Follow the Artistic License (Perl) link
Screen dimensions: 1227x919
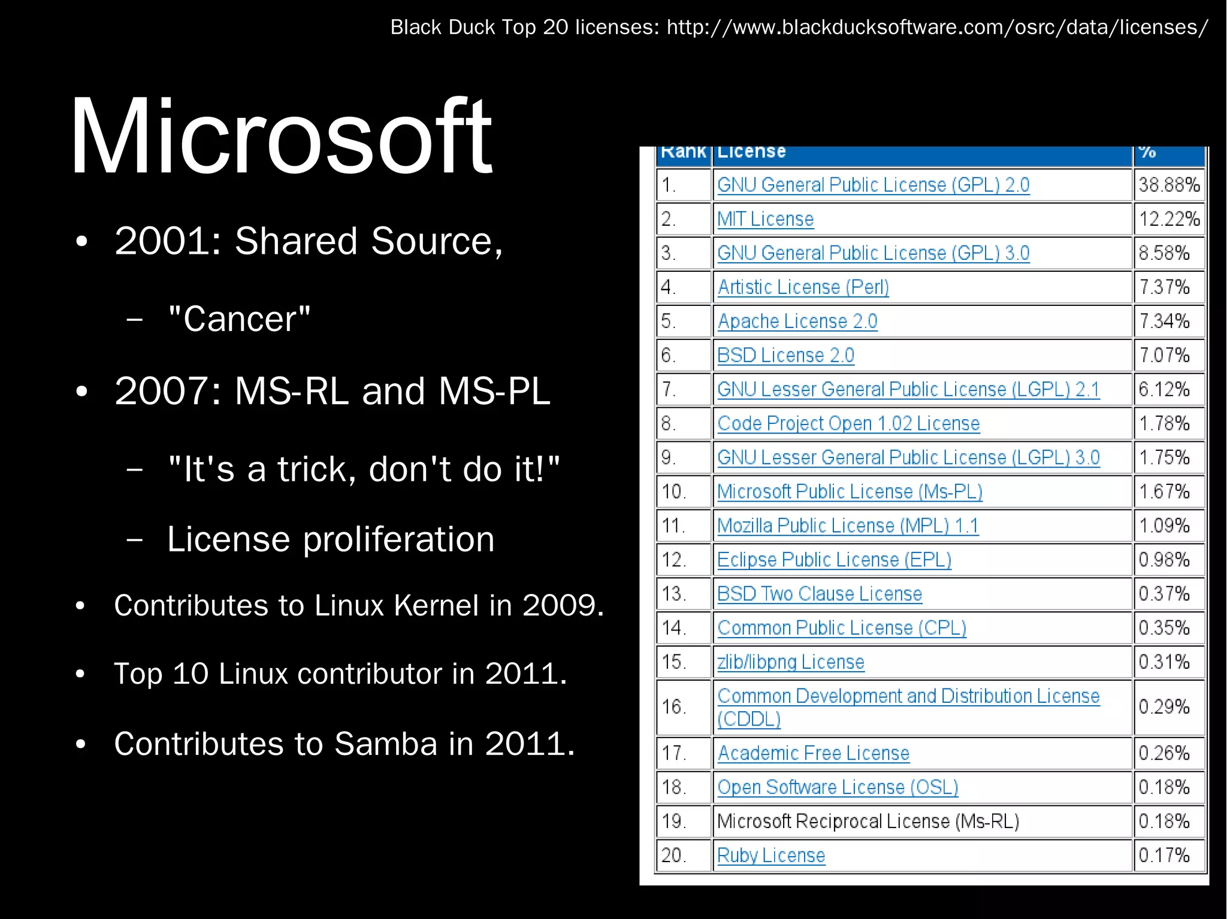click(x=803, y=287)
